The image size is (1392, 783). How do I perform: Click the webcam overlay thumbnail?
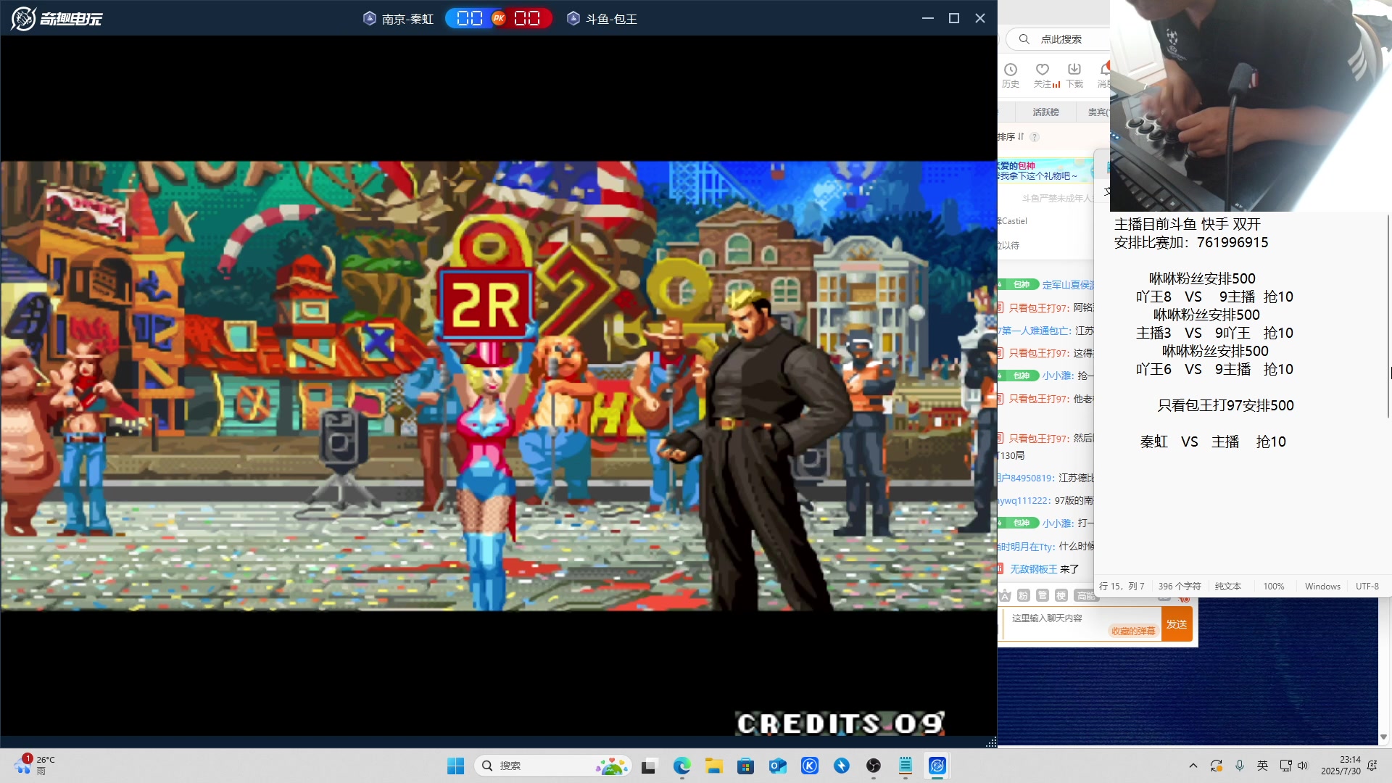point(1251,106)
